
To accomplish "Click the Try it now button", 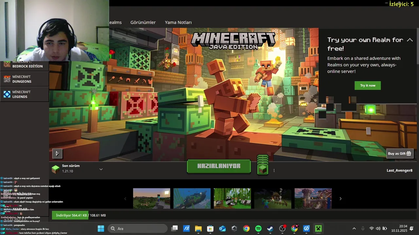I will pos(368,86).
